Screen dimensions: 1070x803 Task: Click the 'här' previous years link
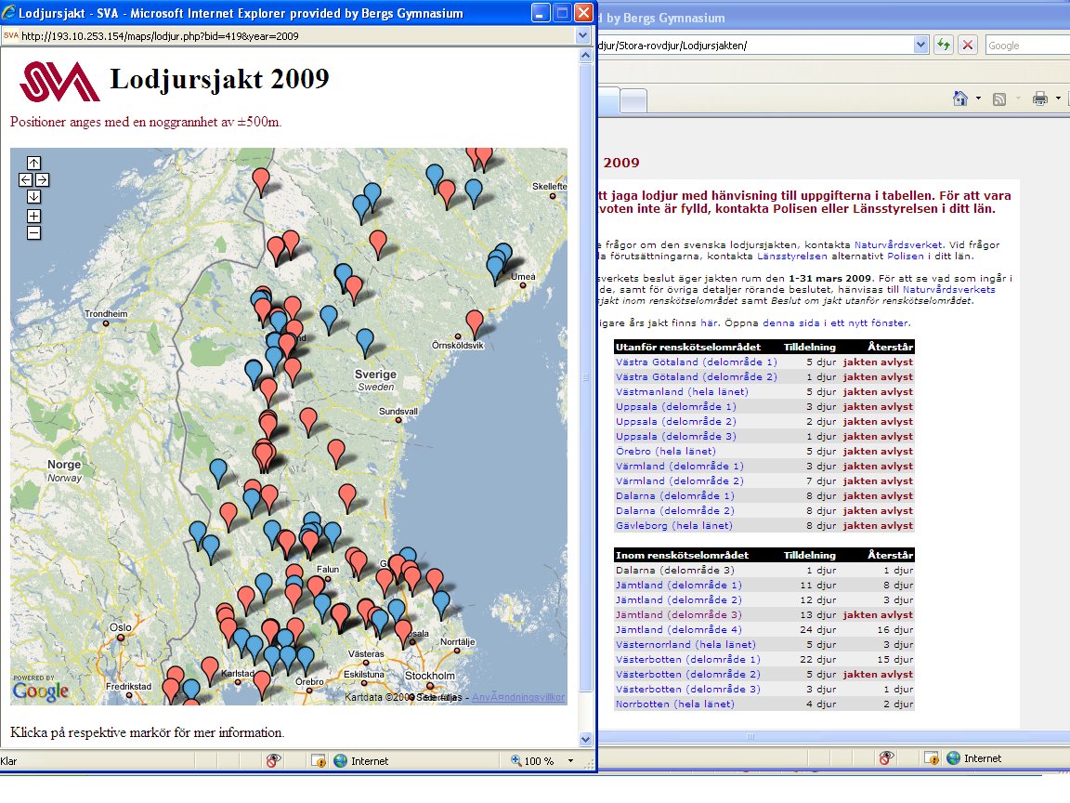709,323
